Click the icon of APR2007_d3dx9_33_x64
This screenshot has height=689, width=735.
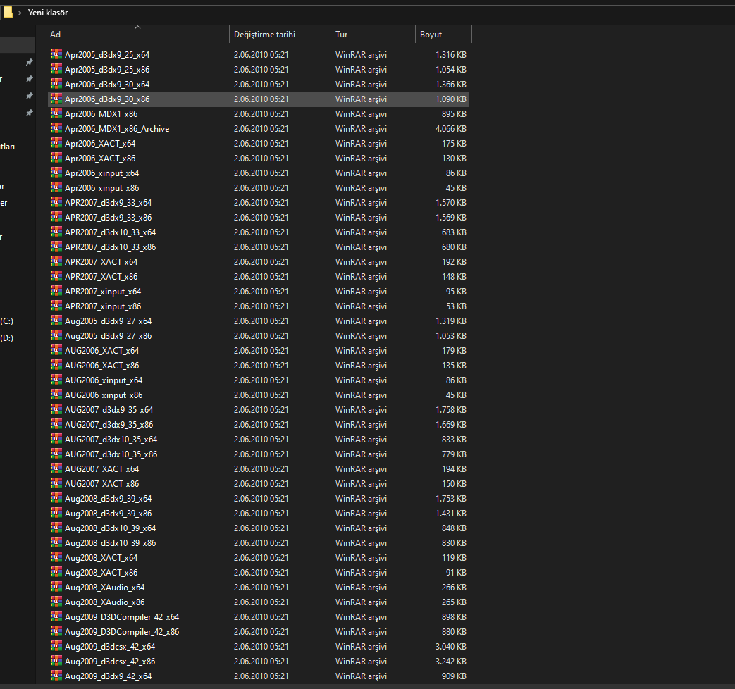pos(56,202)
